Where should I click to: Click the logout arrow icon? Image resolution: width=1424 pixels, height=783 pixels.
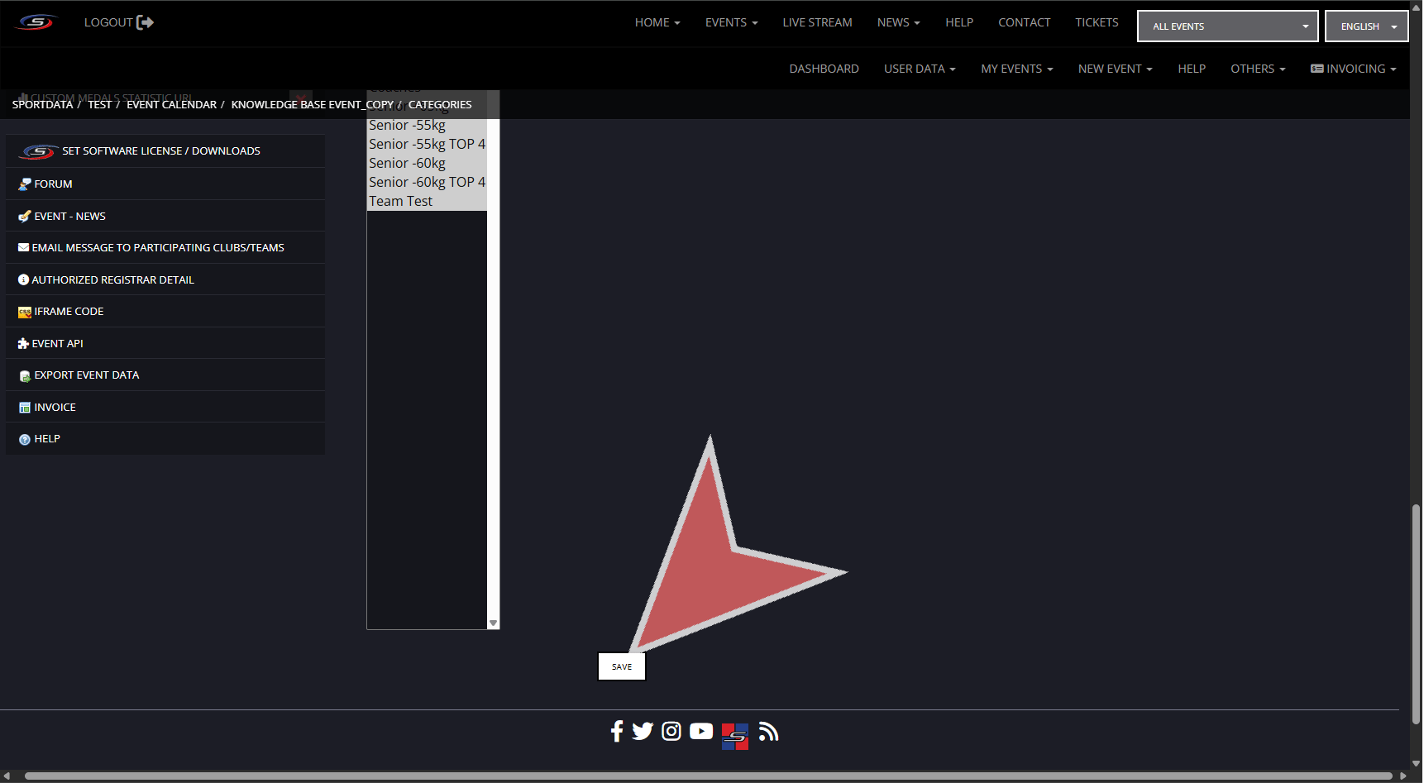[146, 22]
